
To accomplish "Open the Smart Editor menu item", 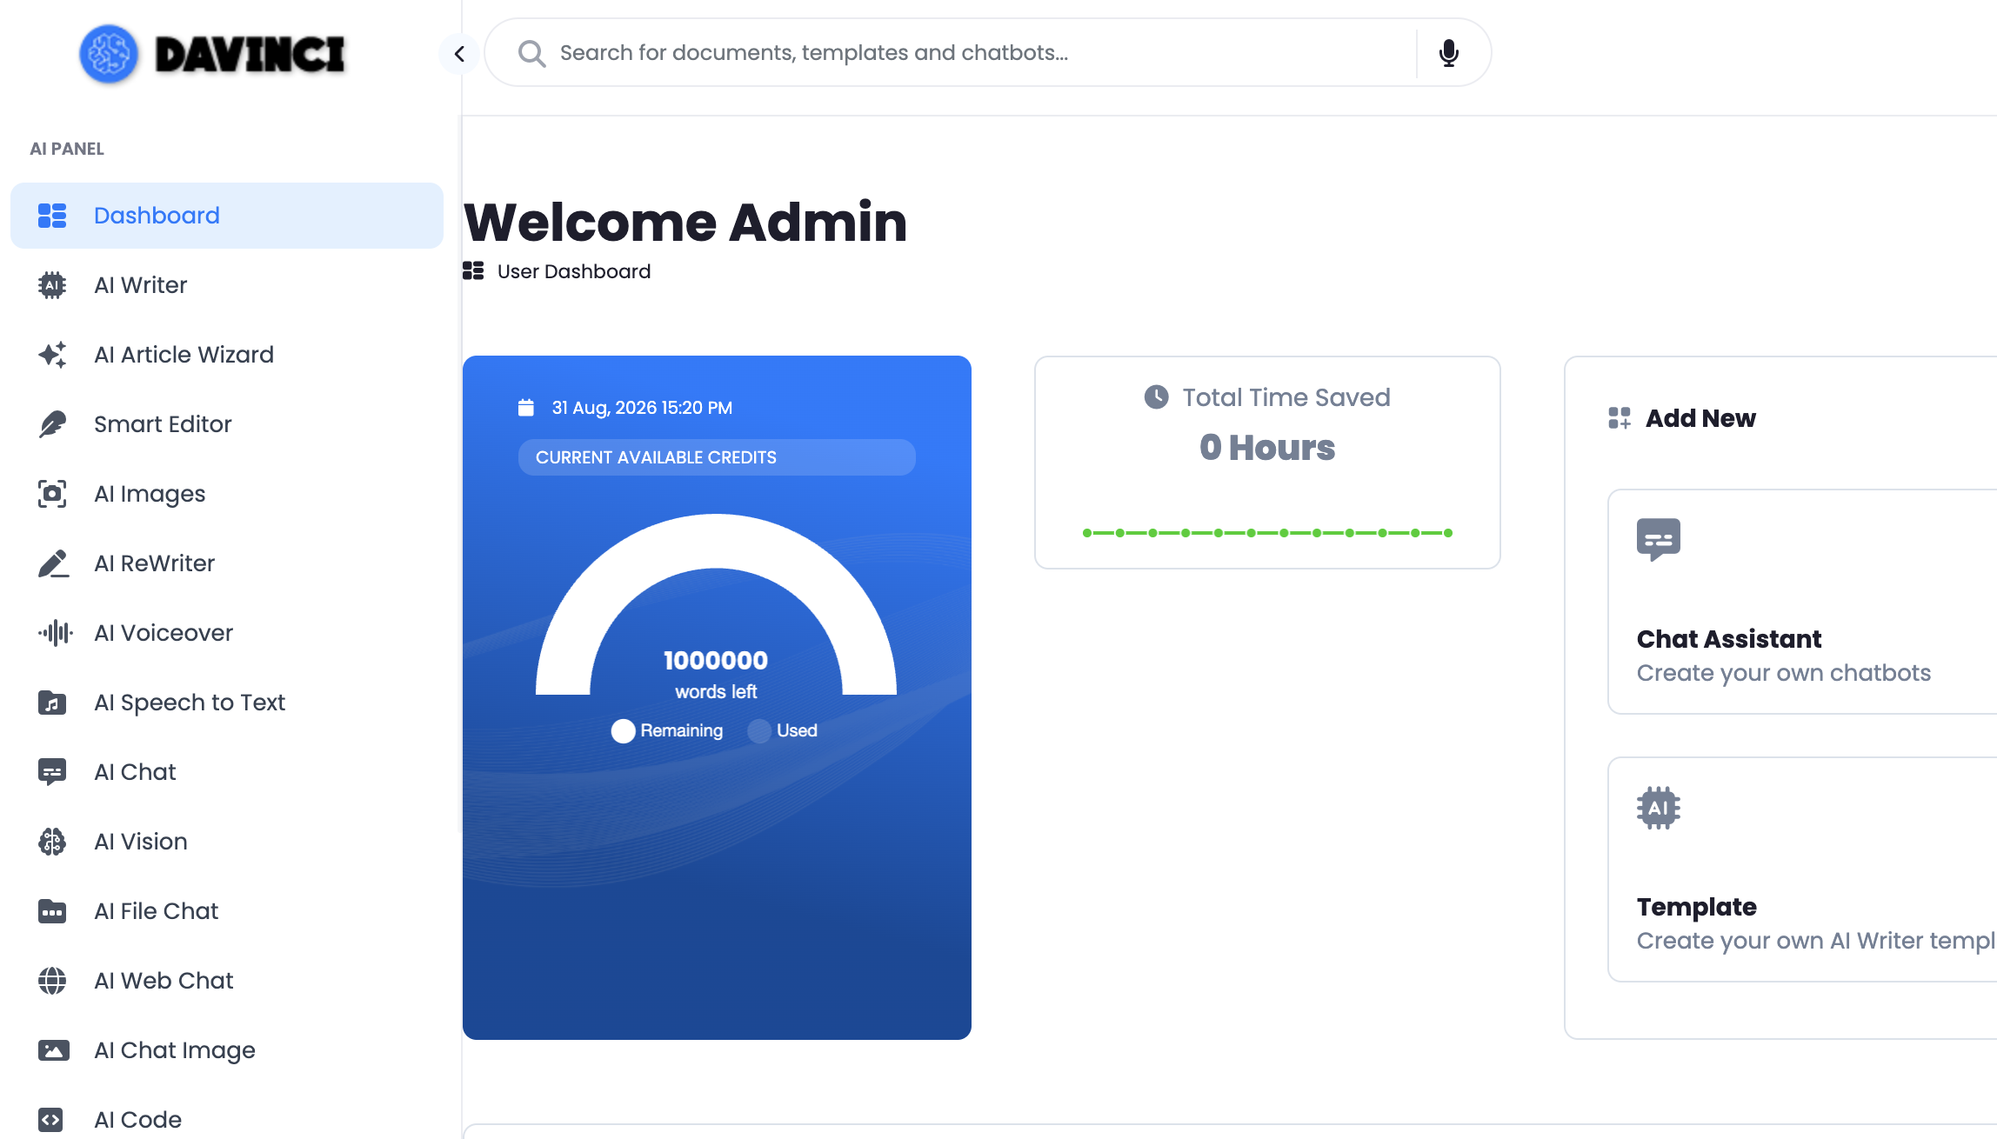I will point(227,424).
